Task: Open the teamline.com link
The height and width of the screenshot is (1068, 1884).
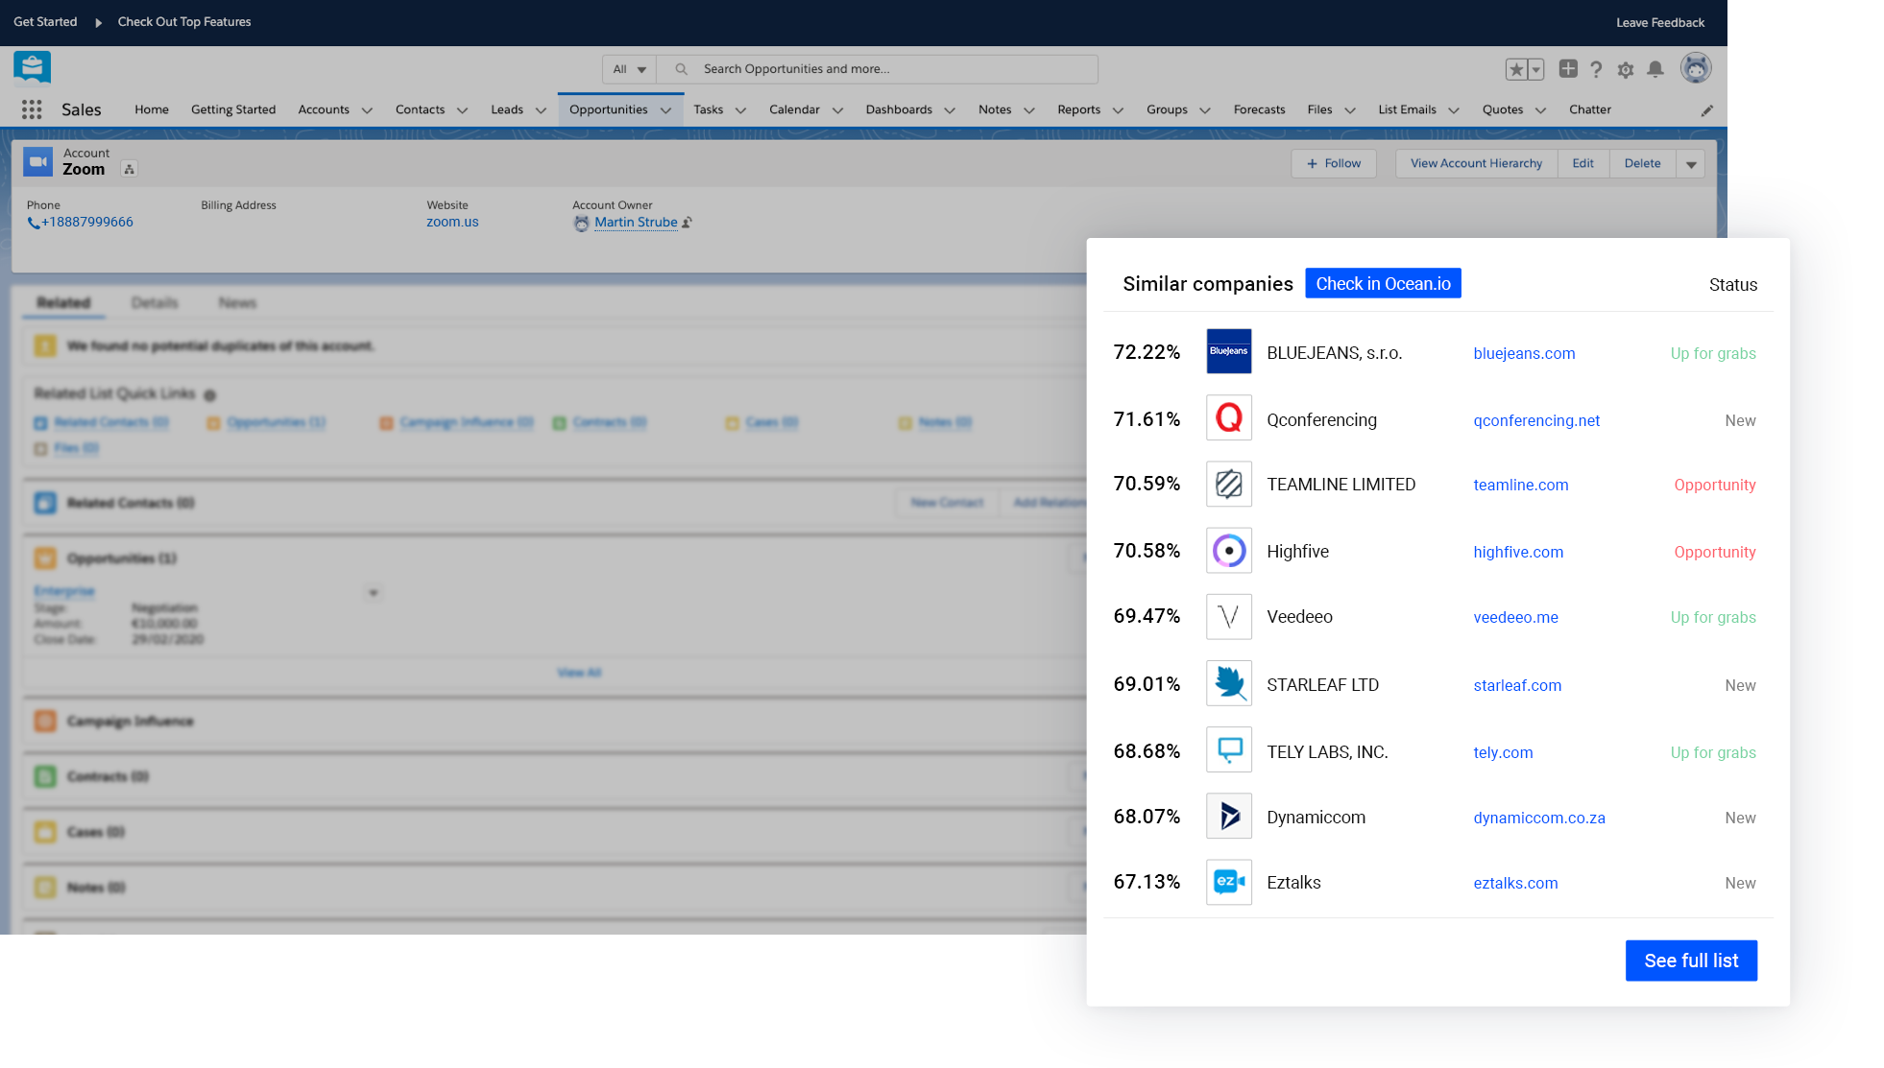Action: [1521, 485]
